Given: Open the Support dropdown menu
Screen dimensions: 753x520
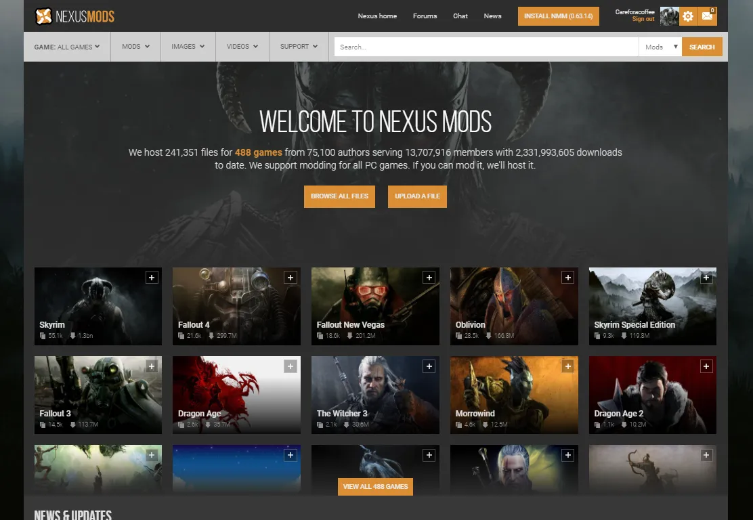Looking at the screenshot, I should coord(299,47).
